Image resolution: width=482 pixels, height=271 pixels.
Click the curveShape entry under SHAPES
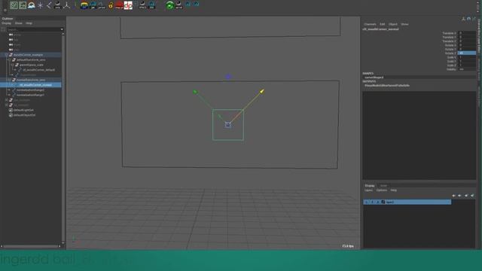point(374,78)
